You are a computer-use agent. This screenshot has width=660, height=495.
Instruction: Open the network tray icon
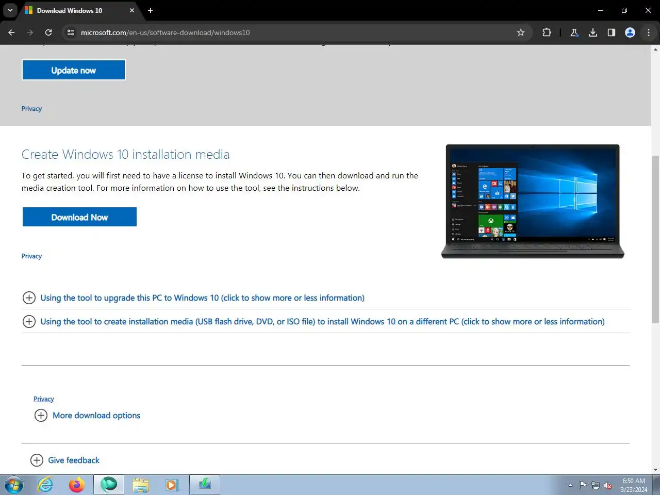tap(596, 485)
